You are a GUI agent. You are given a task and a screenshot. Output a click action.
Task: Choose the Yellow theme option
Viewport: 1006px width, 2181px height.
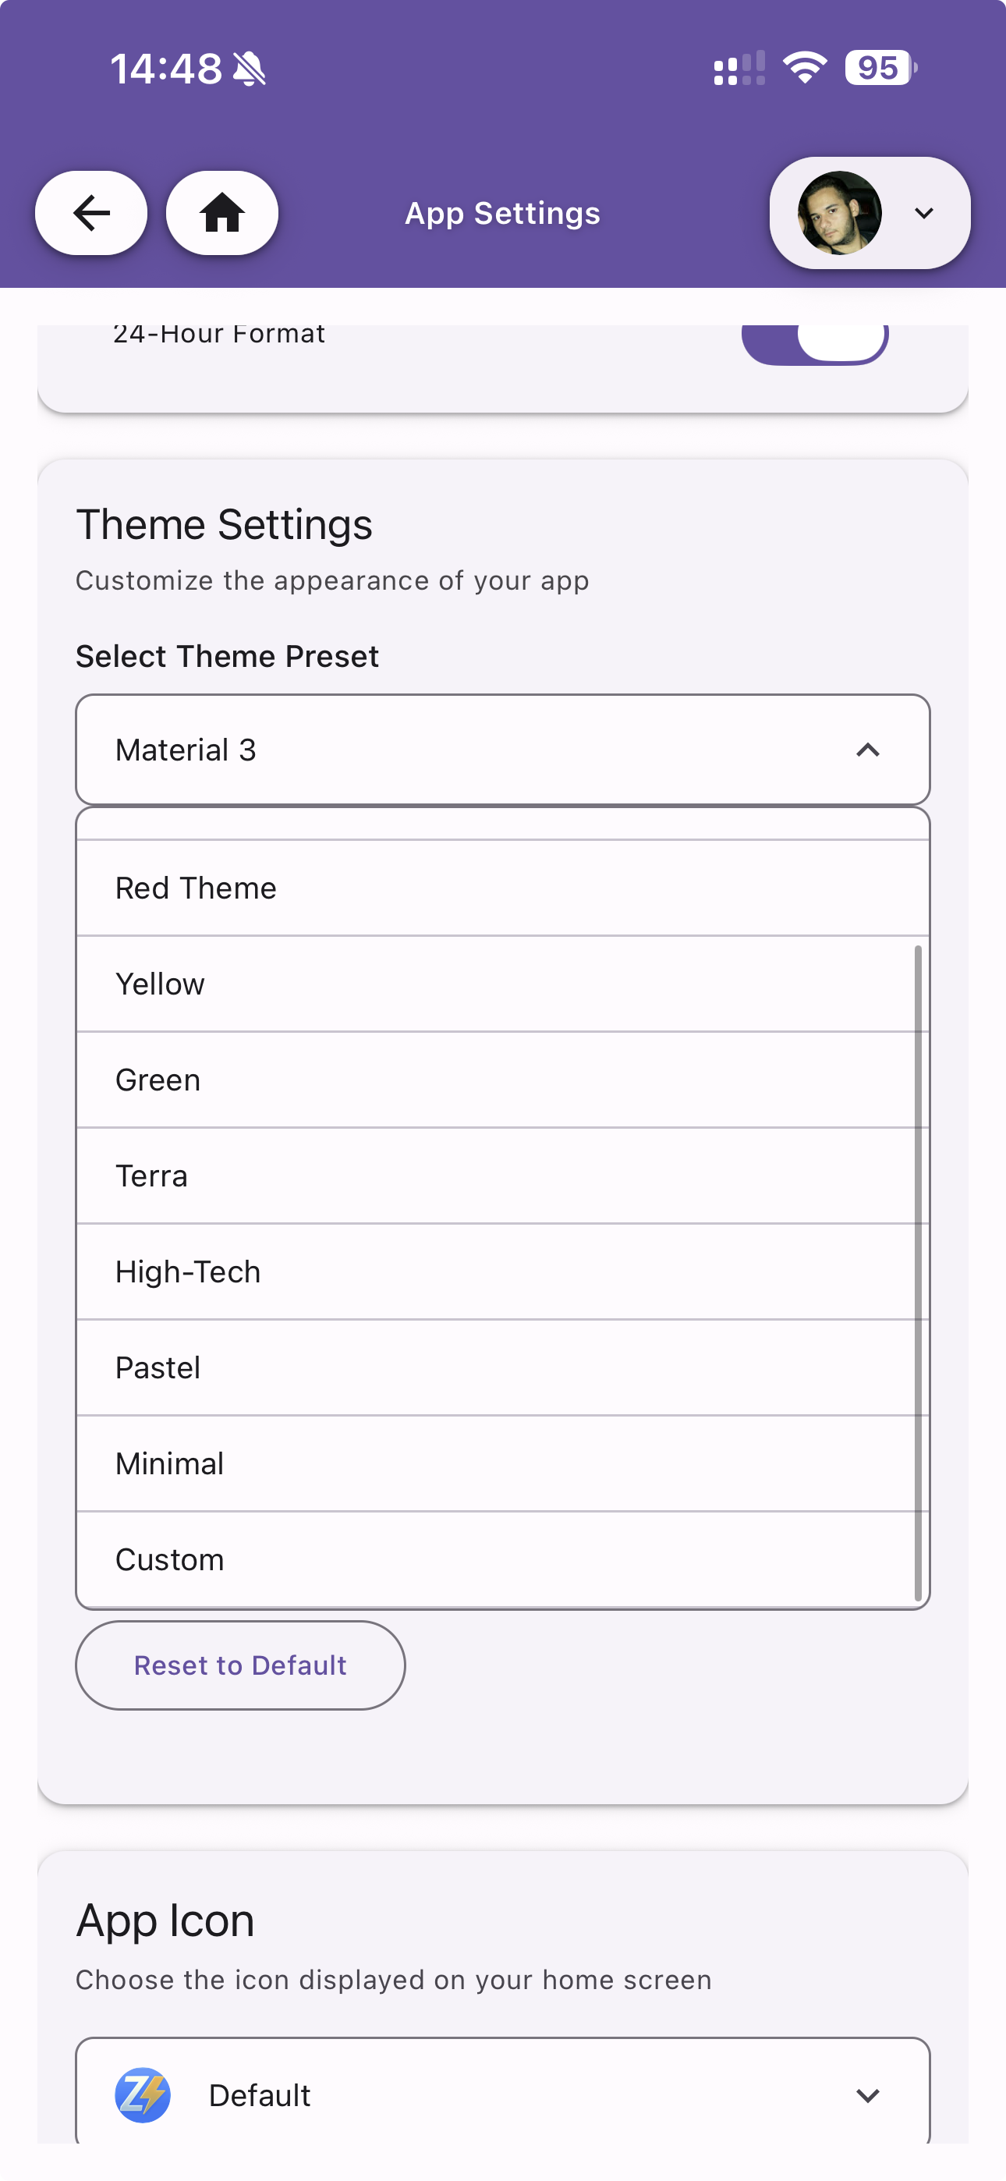[x=501, y=984]
